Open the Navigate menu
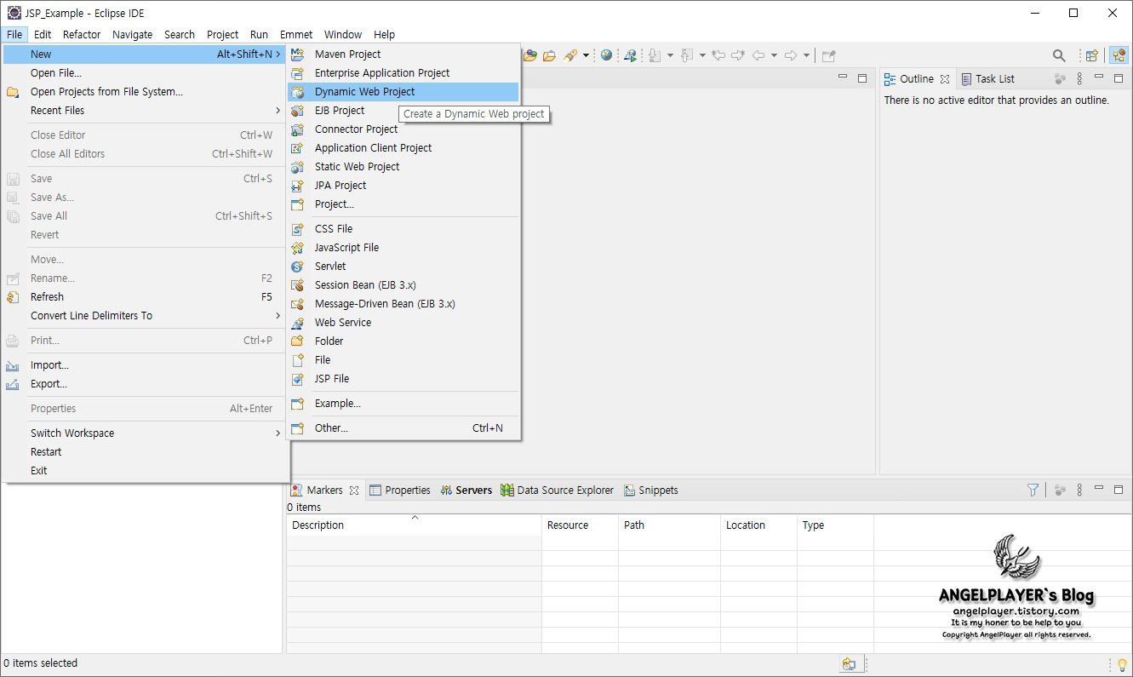The width and height of the screenshot is (1133, 677). point(133,35)
